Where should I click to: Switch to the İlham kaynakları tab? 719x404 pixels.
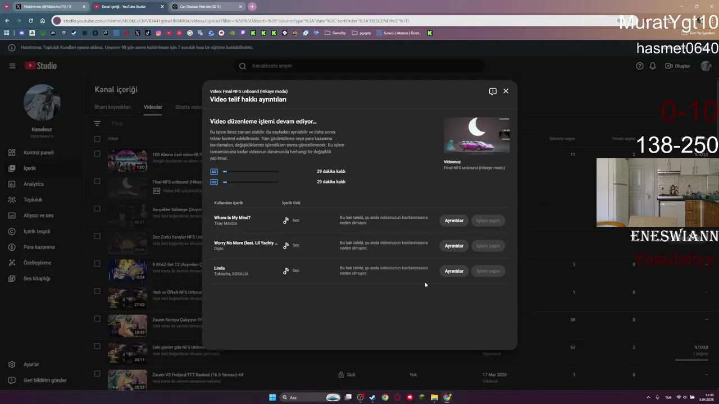pos(112,107)
